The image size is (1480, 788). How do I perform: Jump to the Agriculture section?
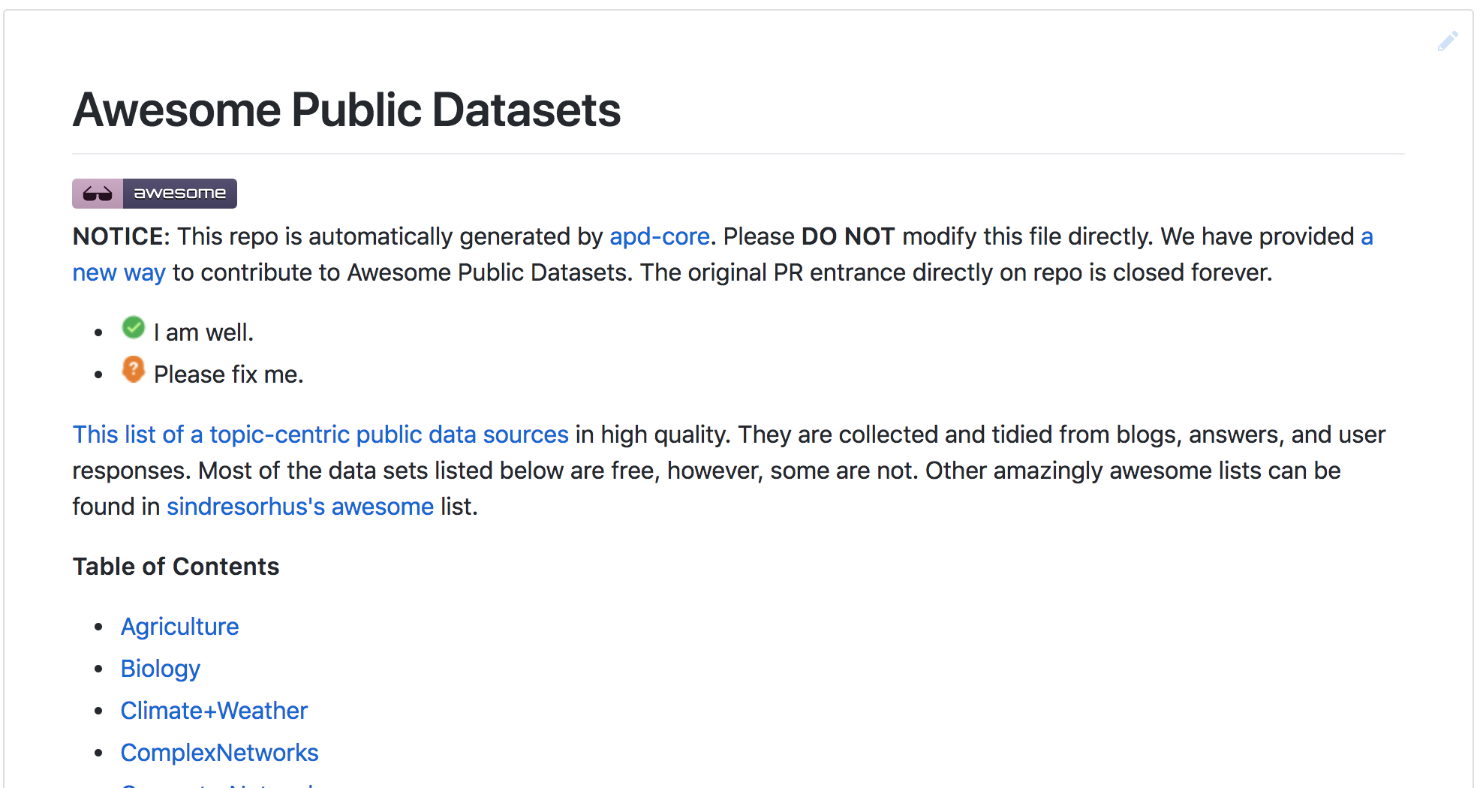180,627
